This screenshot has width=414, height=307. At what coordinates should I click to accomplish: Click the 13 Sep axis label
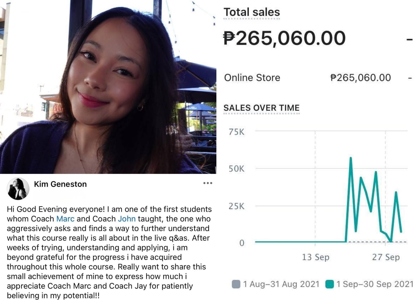click(x=315, y=257)
